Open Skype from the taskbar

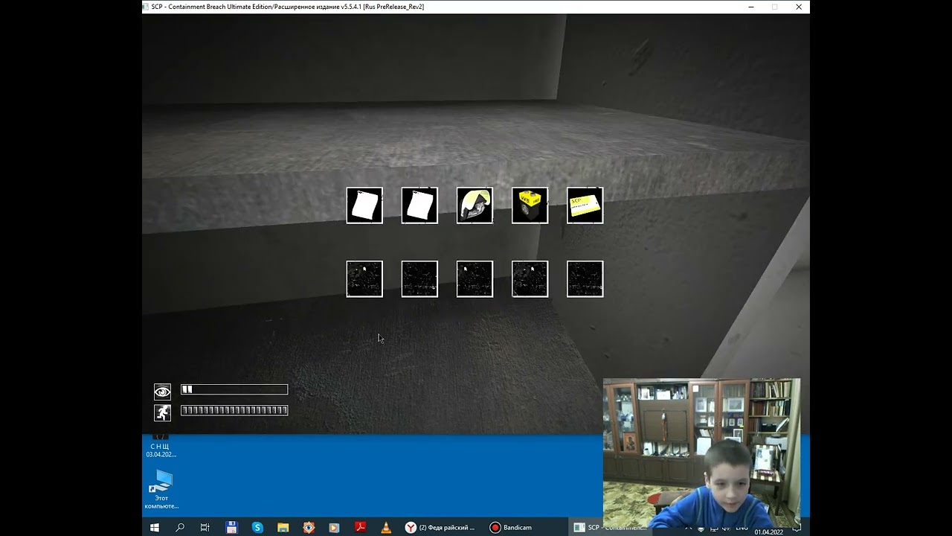(x=257, y=527)
